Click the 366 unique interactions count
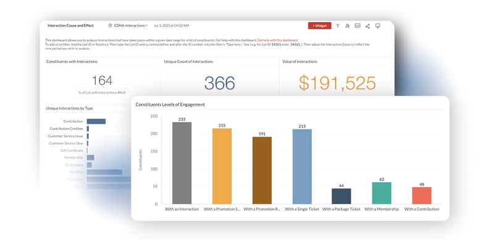Image resolution: width=494 pixels, height=243 pixels. coord(220,83)
